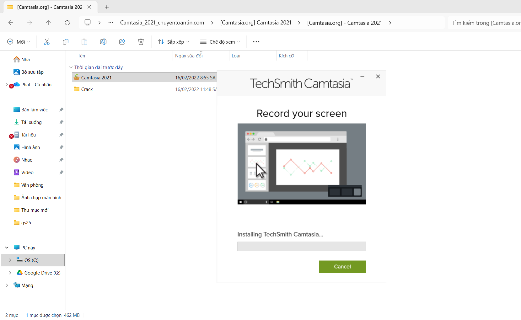This screenshot has width=521, height=320.
Task: Navigate back with the back arrow
Action: 11,23
